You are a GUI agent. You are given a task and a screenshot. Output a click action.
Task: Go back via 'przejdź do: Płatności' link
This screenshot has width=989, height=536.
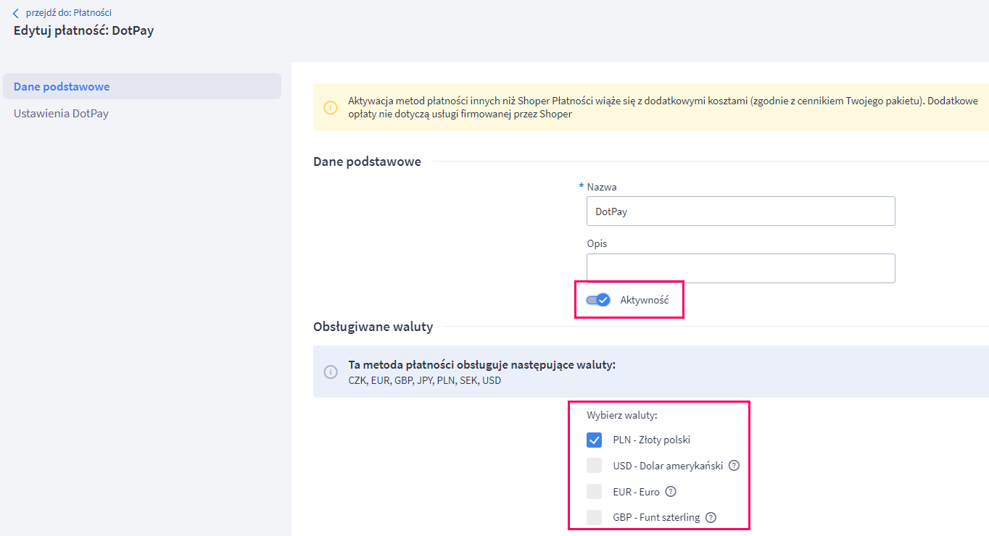(68, 13)
